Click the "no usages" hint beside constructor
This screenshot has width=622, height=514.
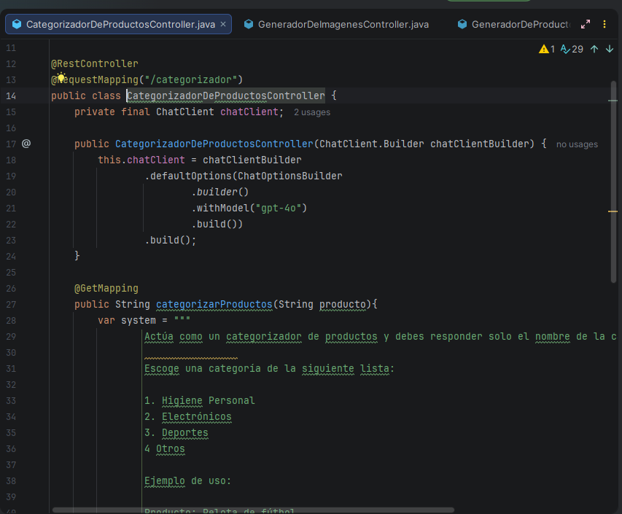click(577, 144)
